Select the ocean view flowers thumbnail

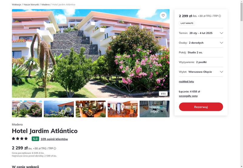click(59, 109)
